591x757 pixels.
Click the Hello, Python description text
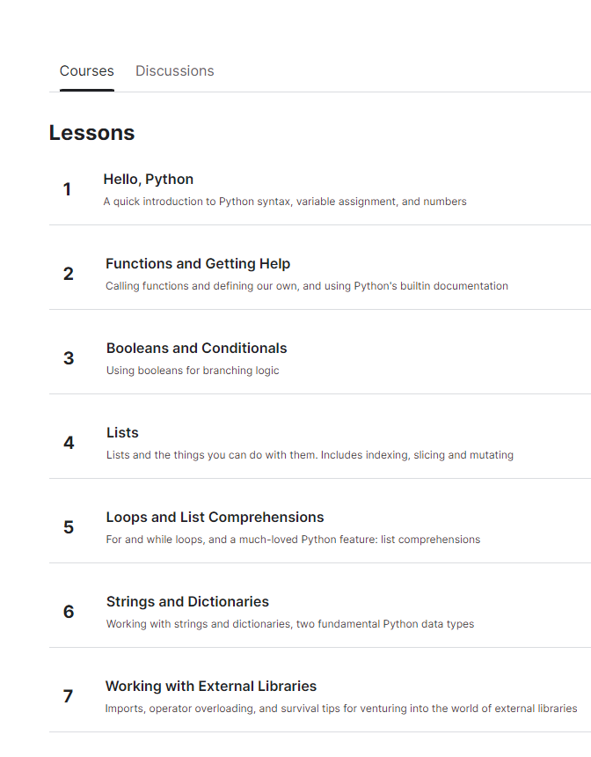click(x=286, y=201)
